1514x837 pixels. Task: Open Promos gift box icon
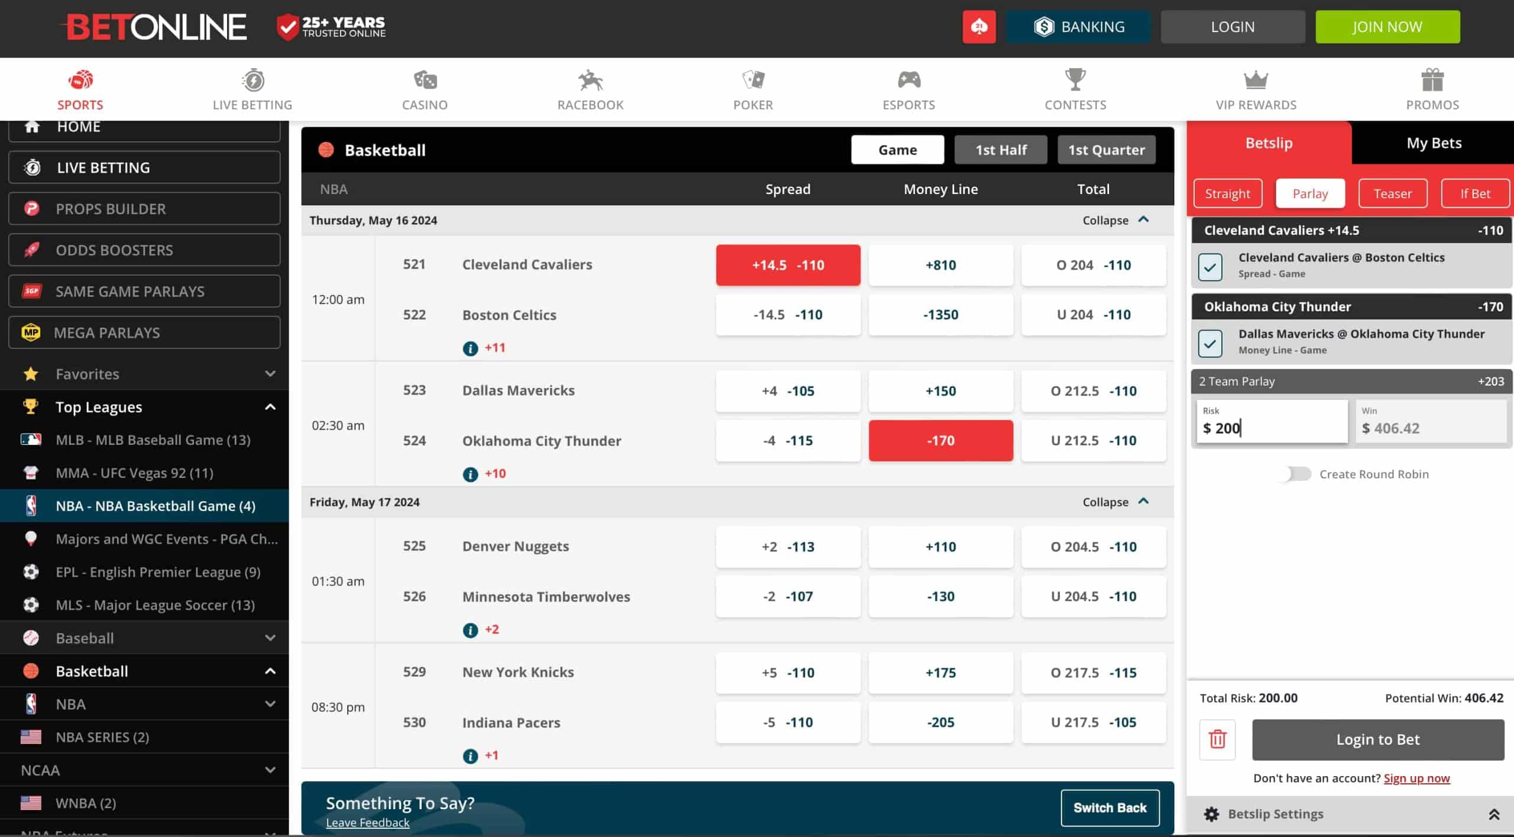click(x=1432, y=80)
